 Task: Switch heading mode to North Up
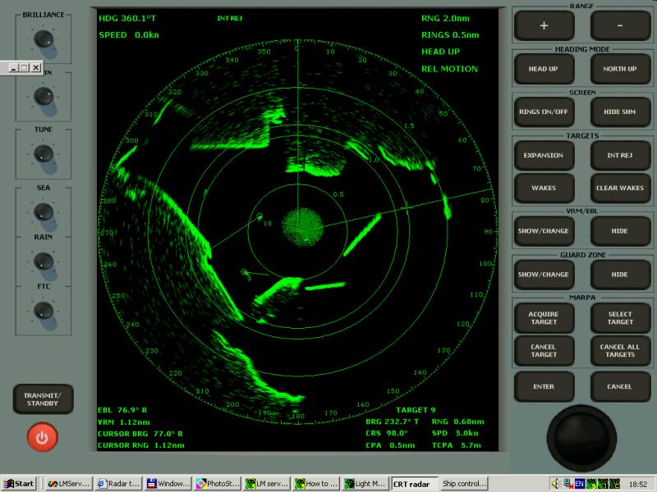(x=620, y=69)
